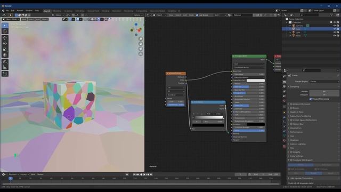Viewport: 341px width, 192px height.
Task: Hide Plane object via eye icon
Action: tap(335, 36)
